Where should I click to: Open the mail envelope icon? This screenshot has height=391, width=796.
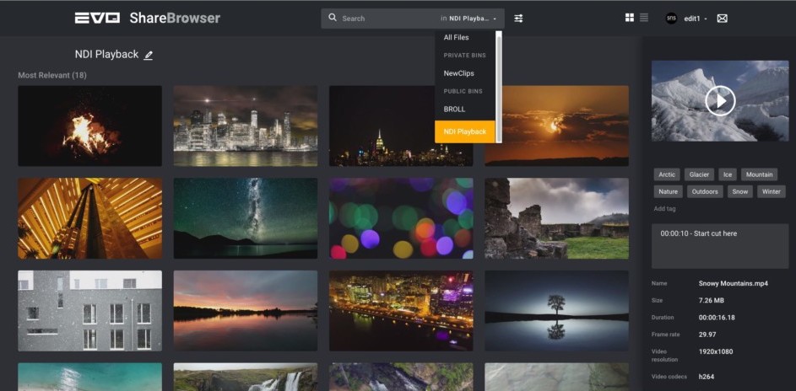[x=722, y=19]
